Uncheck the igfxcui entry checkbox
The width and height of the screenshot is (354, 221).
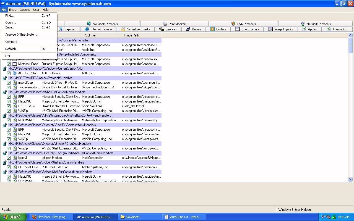[9, 158]
